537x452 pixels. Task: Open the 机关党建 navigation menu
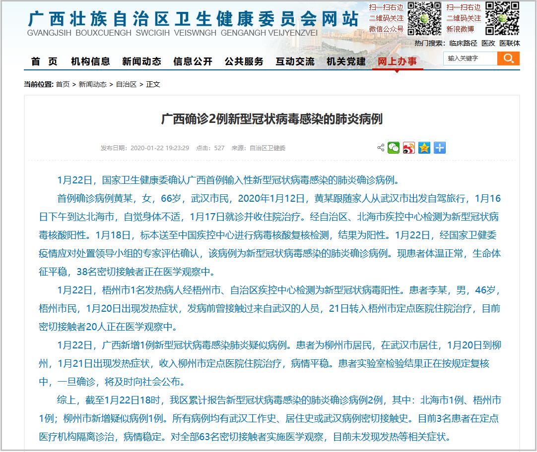click(x=346, y=61)
